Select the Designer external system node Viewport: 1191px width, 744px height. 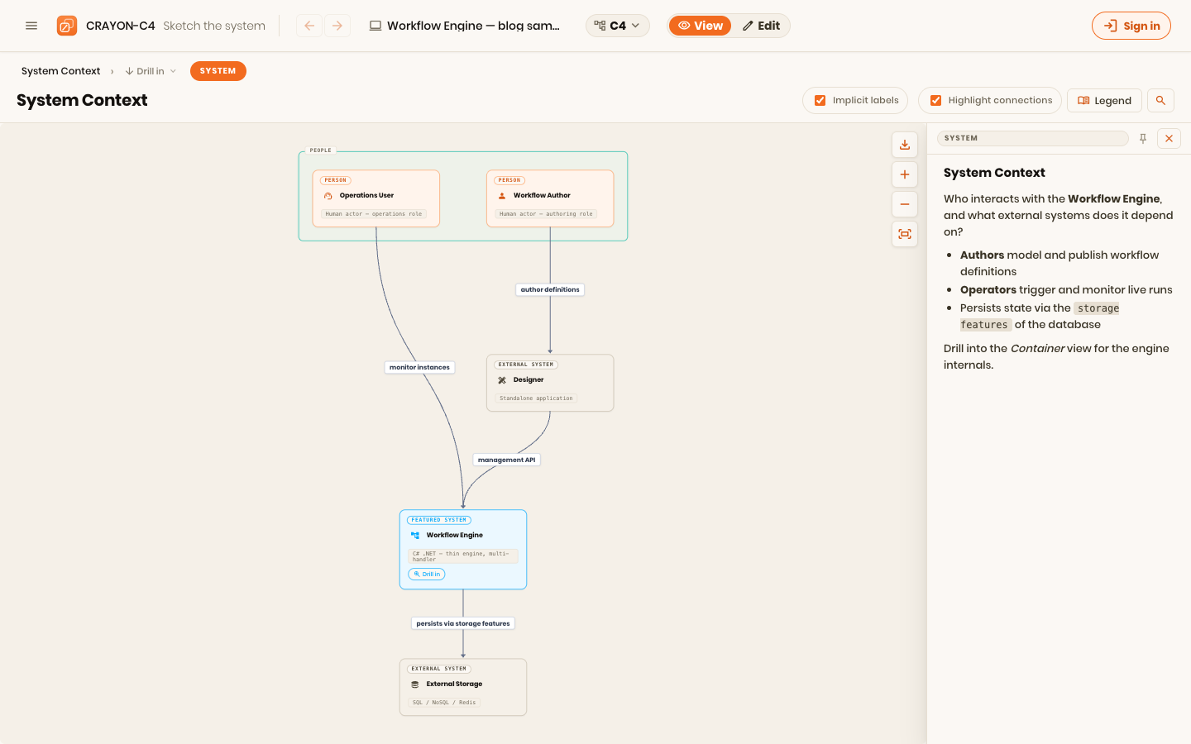[550, 383]
